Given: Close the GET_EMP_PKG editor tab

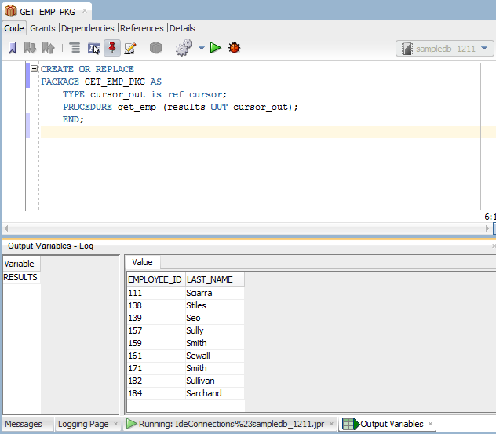Looking at the screenshot, I should coord(85,11).
